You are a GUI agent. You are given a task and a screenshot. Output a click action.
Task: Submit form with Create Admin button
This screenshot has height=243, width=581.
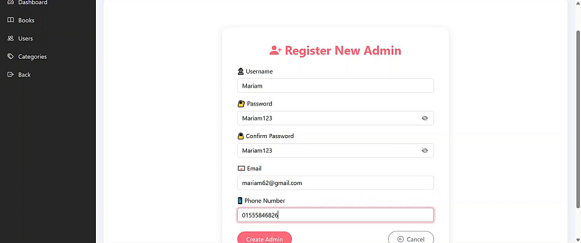[x=264, y=237]
